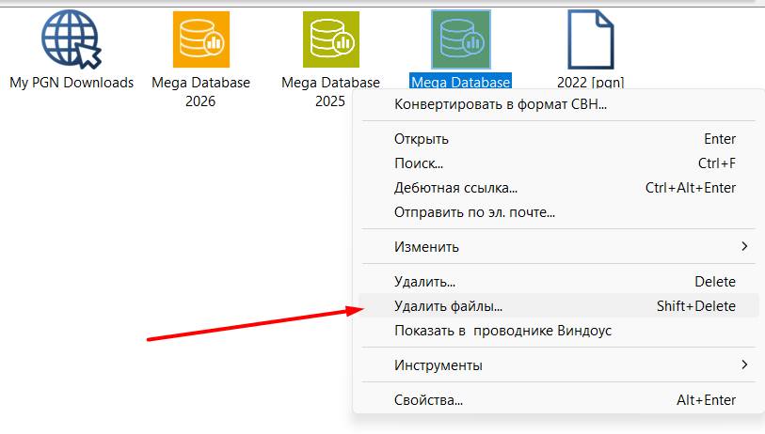Open the My PGN Downloads globe icon
This screenshot has width=765, height=434.
[72, 39]
